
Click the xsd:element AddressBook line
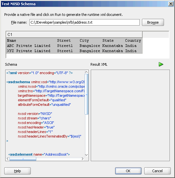point(39,154)
